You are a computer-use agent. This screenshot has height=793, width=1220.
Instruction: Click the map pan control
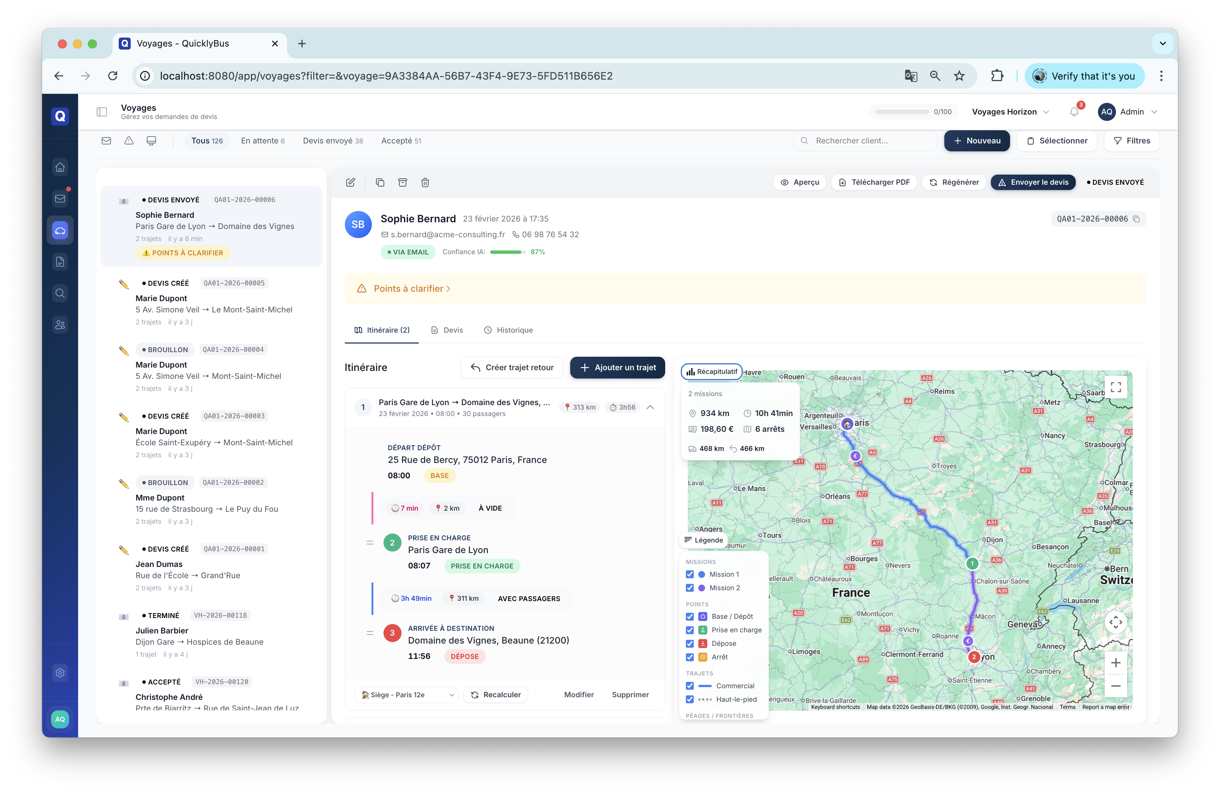pos(1116,623)
